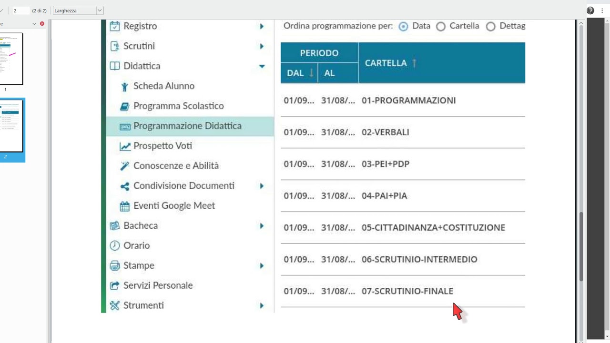Screen dimensions: 610x343
Task: Click the Stampe printer icon
Action: click(x=115, y=266)
